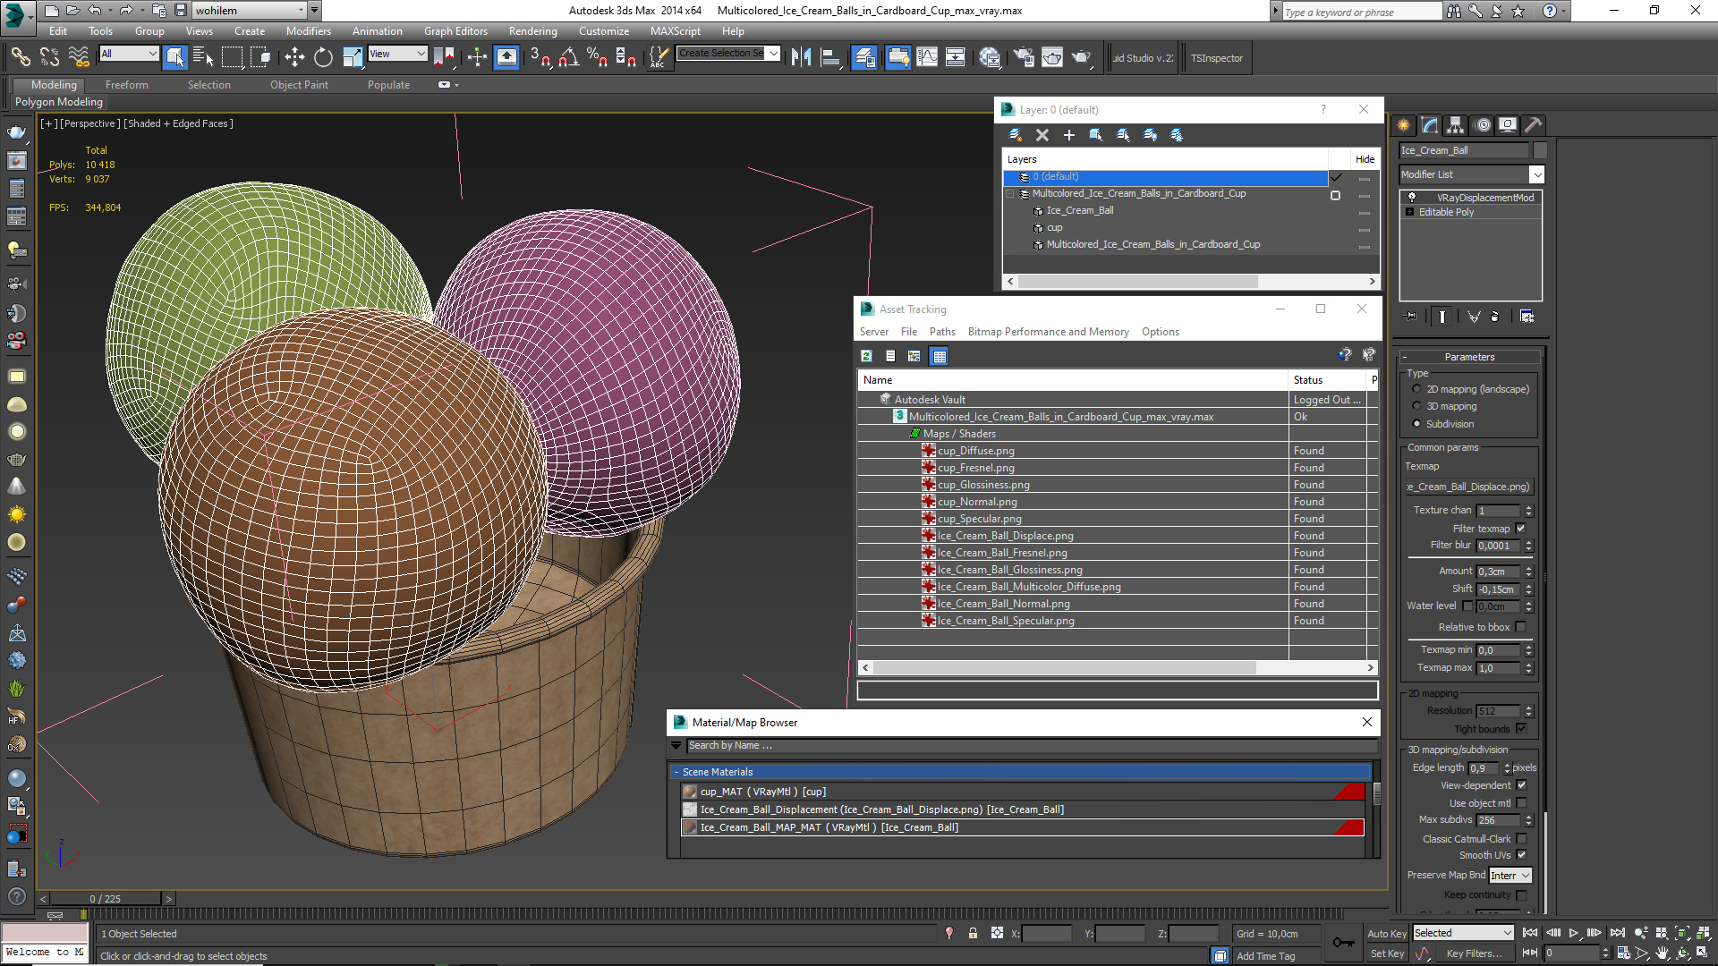Choose the Select and Uniform Scale tool
This screenshot has width=1718, height=966.
click(x=353, y=58)
